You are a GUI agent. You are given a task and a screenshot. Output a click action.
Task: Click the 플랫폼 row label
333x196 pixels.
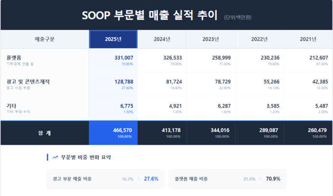pyautogui.click(x=14, y=58)
